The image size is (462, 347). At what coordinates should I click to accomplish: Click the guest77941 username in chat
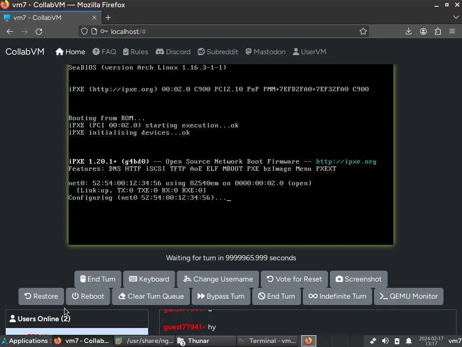coord(183,327)
